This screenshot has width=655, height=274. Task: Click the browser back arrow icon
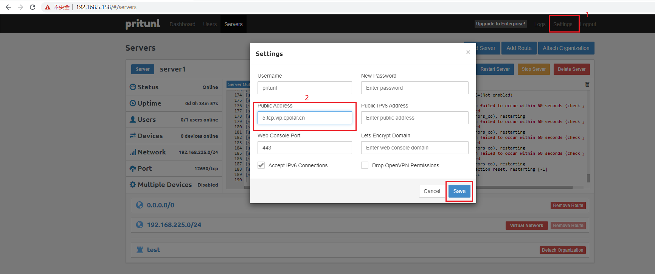(8, 7)
